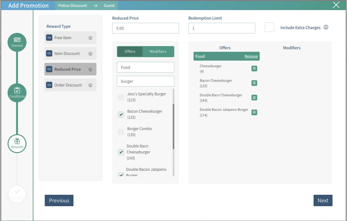
Task: Click the Reduced Price input field
Action: [x=145, y=28]
